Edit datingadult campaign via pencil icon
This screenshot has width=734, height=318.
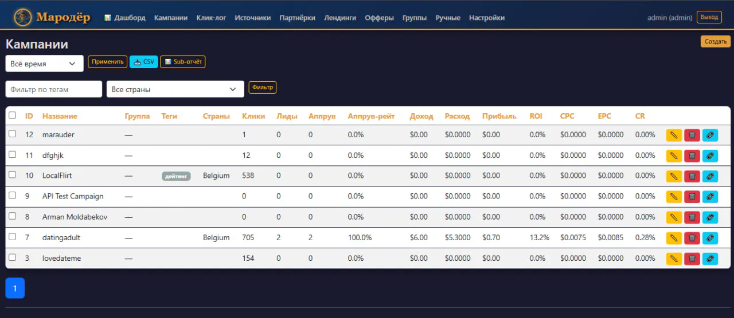[x=674, y=238]
